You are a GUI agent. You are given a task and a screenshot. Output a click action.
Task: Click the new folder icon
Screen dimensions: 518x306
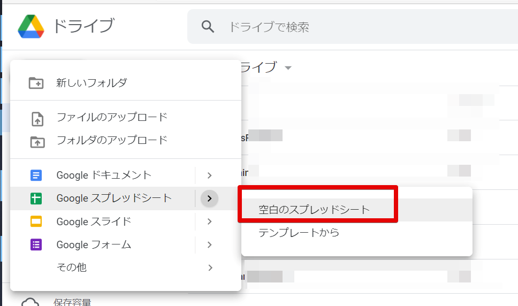click(36, 83)
